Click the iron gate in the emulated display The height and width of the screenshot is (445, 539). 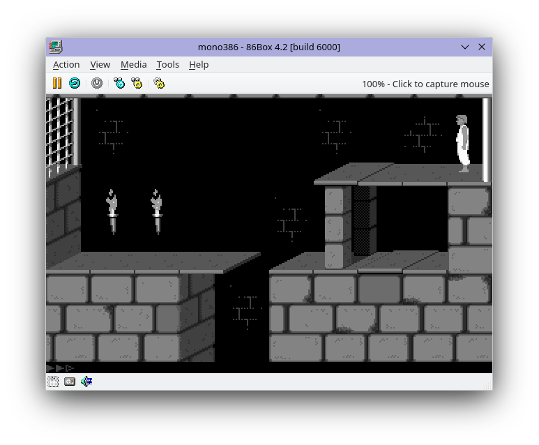point(62,136)
